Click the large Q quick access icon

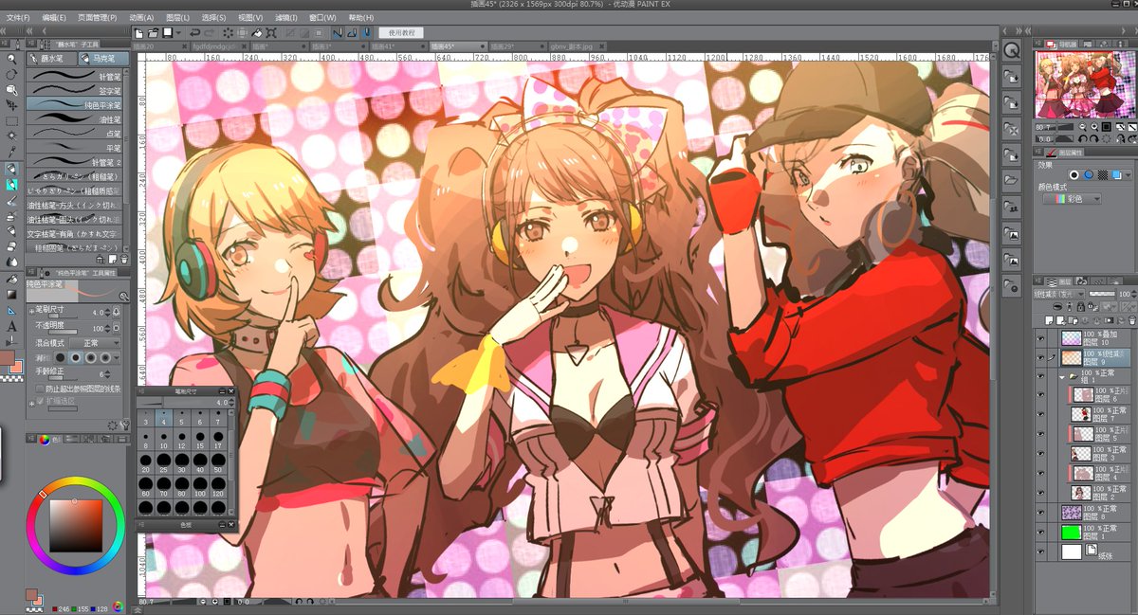click(x=1013, y=50)
